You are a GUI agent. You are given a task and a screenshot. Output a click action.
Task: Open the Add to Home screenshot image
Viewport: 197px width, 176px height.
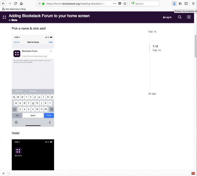pyautogui.click(x=33, y=81)
